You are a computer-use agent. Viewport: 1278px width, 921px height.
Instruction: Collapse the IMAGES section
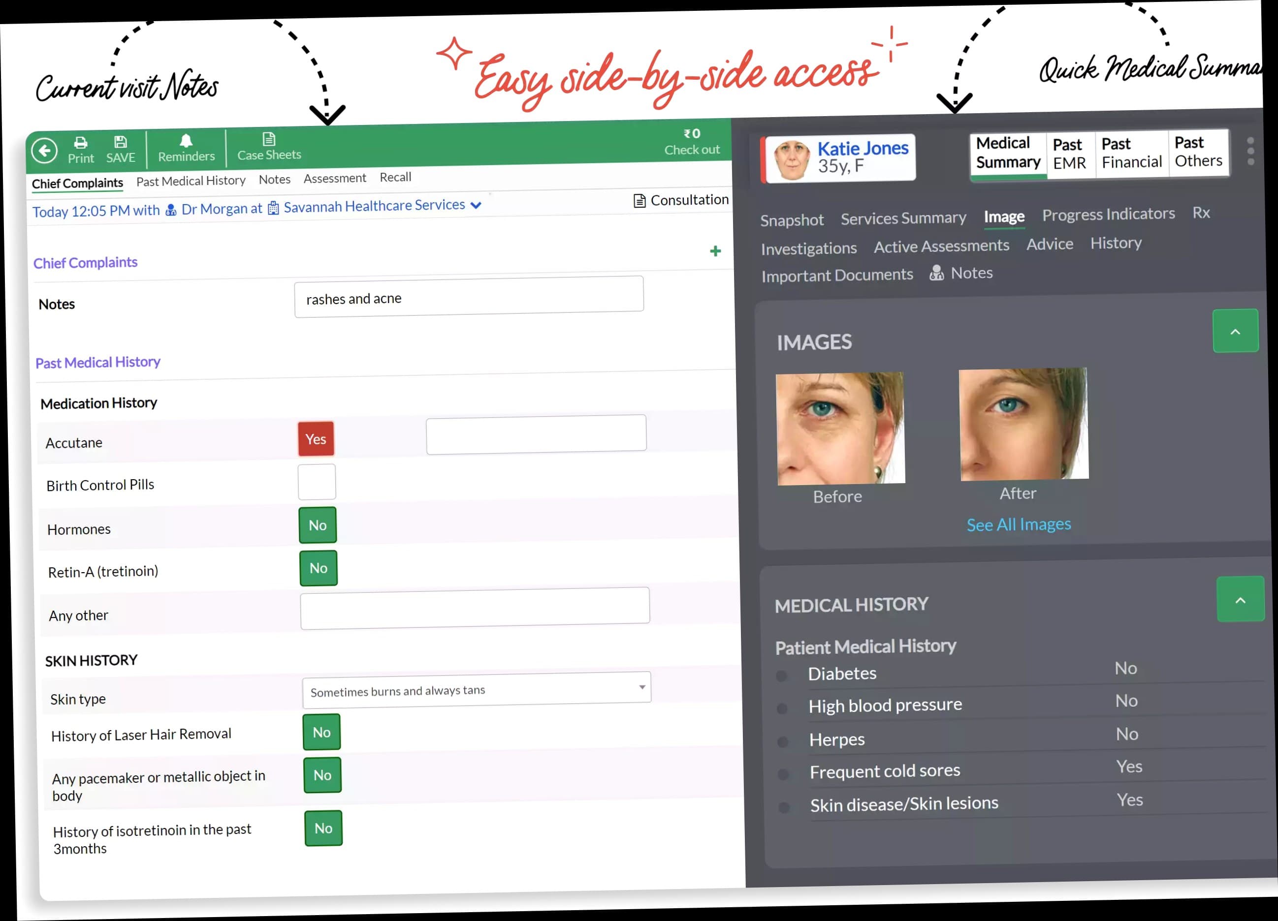click(1235, 331)
